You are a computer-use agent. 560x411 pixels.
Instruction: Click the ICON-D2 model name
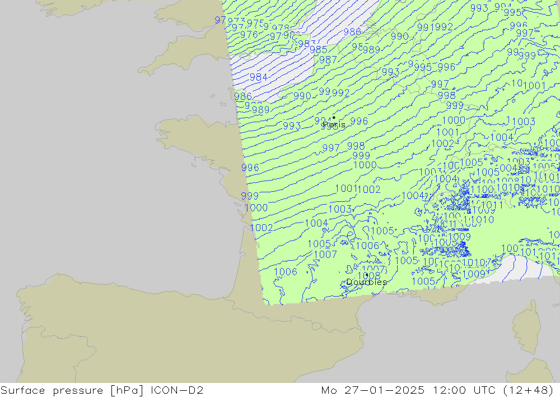point(177,390)
